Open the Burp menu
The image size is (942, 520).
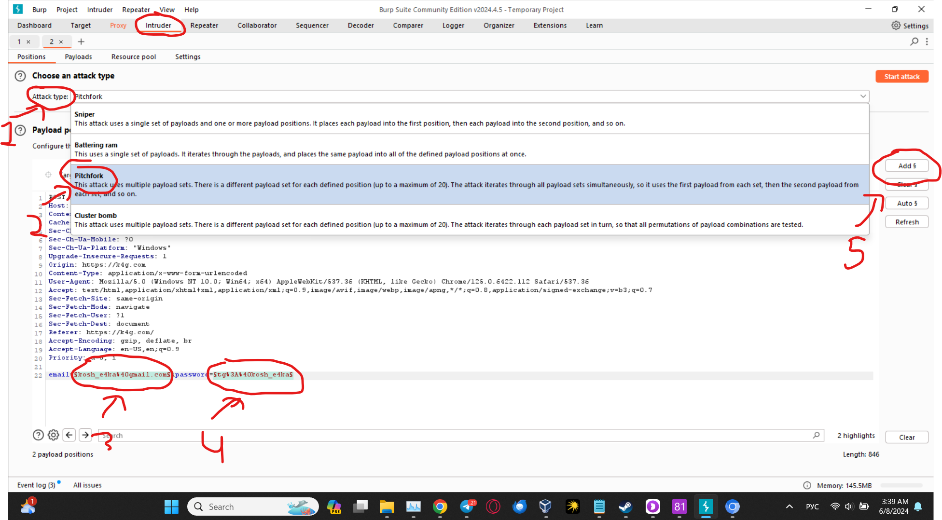[x=40, y=10]
